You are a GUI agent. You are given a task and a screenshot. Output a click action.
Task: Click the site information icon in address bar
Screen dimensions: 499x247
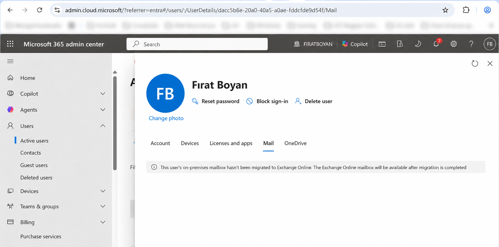[x=57, y=10]
